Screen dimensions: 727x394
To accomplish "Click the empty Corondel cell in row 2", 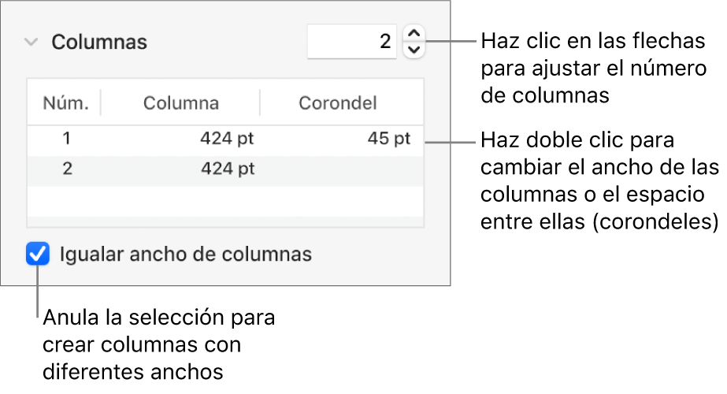I will pos(342,168).
